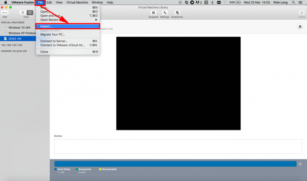Choose Import... from File menu
This screenshot has width=307, height=181.
point(68,26)
